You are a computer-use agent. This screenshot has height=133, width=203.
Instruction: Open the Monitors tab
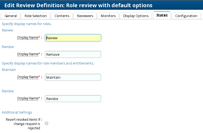click(108, 16)
